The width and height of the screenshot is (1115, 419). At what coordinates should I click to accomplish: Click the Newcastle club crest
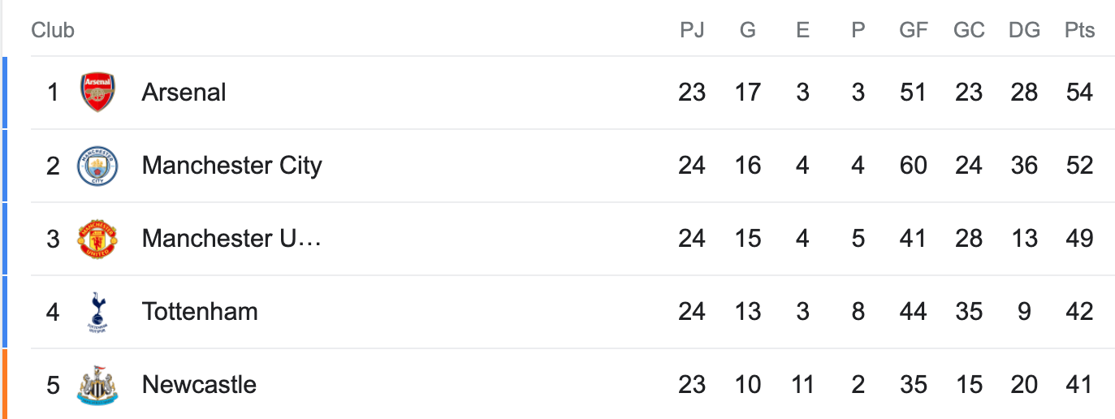click(x=97, y=385)
